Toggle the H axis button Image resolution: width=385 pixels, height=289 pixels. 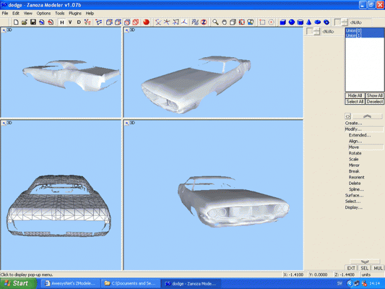(63, 22)
